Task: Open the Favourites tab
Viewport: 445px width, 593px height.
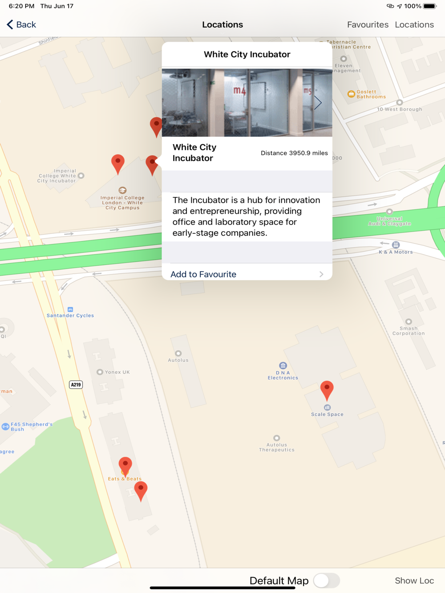Action: (x=368, y=24)
